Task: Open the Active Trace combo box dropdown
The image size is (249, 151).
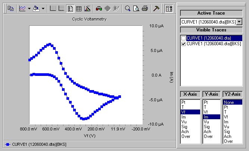Action: click(x=239, y=22)
